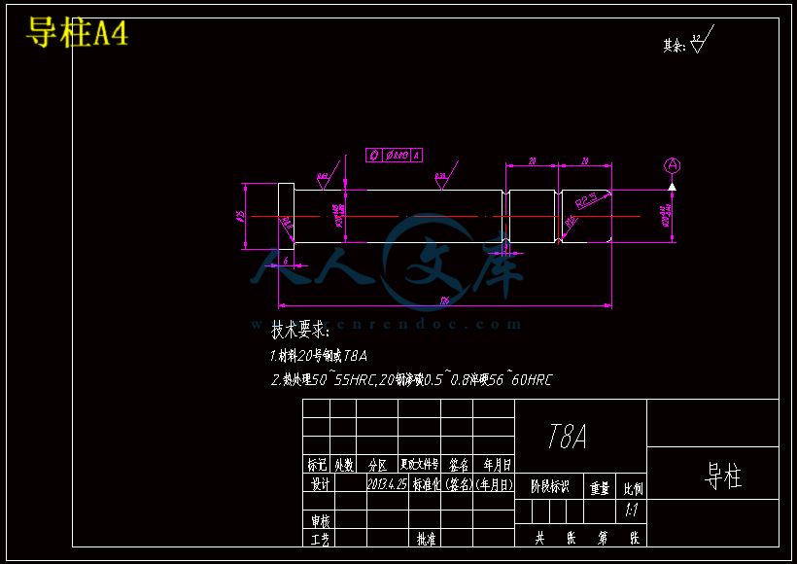Viewport: 797px width, 564px height.
Task: Click the '技术要求:' heading
Action: pyautogui.click(x=300, y=331)
